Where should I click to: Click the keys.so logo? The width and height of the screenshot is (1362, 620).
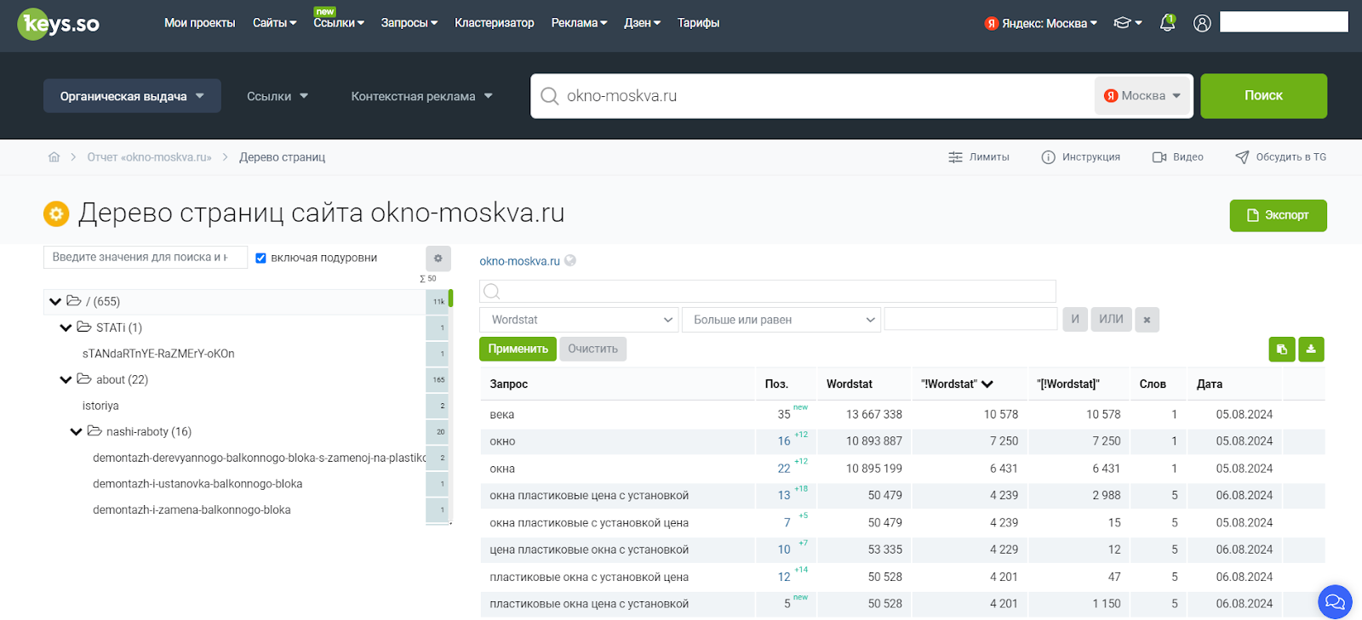click(x=59, y=24)
